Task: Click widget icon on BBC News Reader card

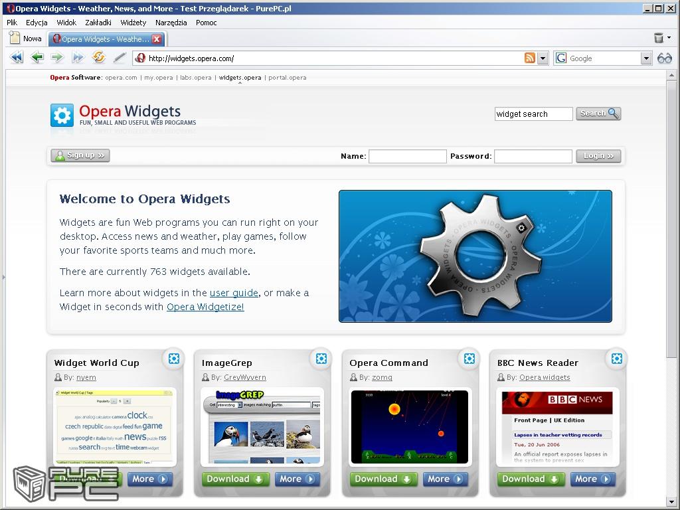Action: pyautogui.click(x=617, y=359)
